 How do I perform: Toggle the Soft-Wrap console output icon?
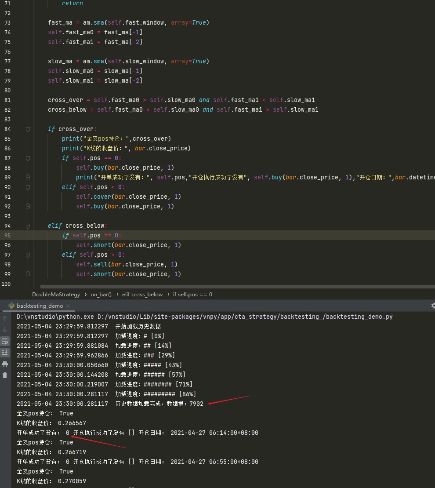[5, 342]
